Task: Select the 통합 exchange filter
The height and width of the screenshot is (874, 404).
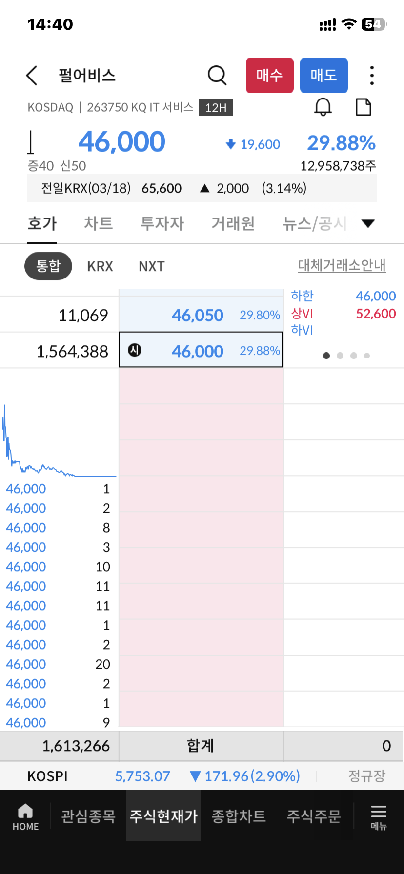Action: pos(48,266)
